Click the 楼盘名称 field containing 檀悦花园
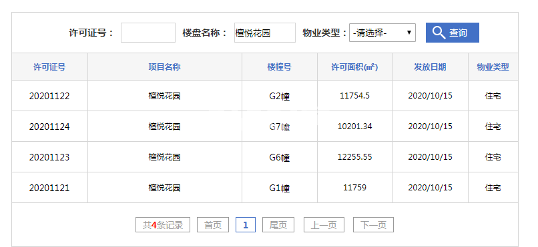 (264, 33)
